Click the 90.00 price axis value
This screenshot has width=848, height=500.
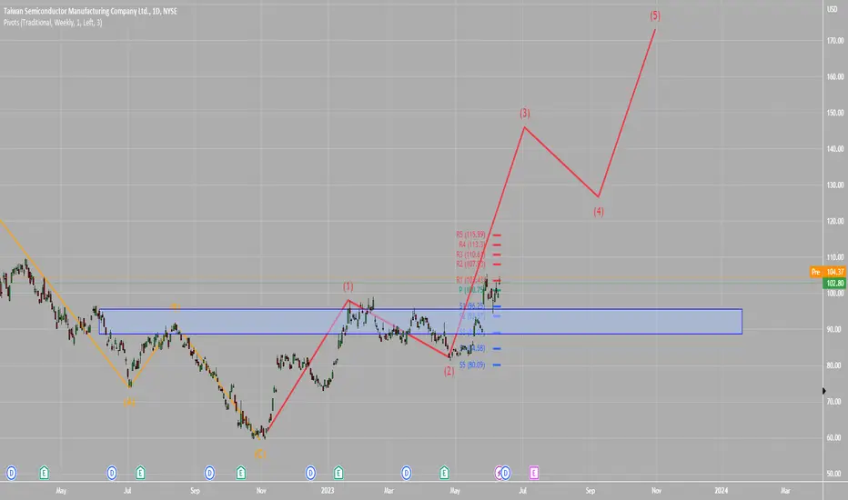coord(835,329)
